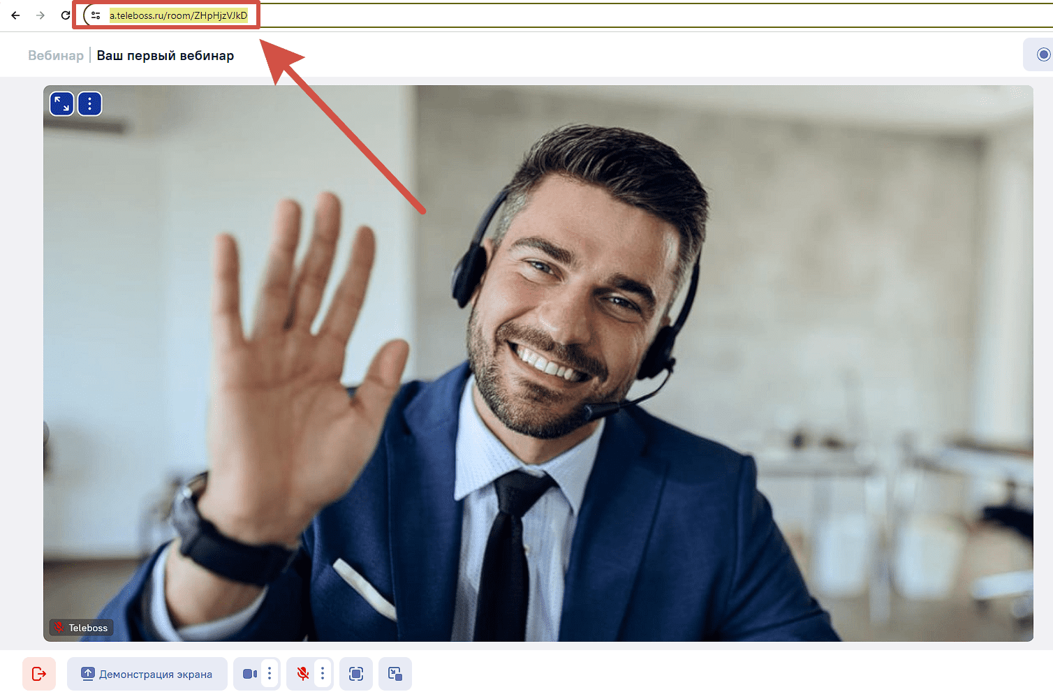Image resolution: width=1053 pixels, height=692 pixels.
Task: Go back with the browser back arrow
Action: (15, 15)
